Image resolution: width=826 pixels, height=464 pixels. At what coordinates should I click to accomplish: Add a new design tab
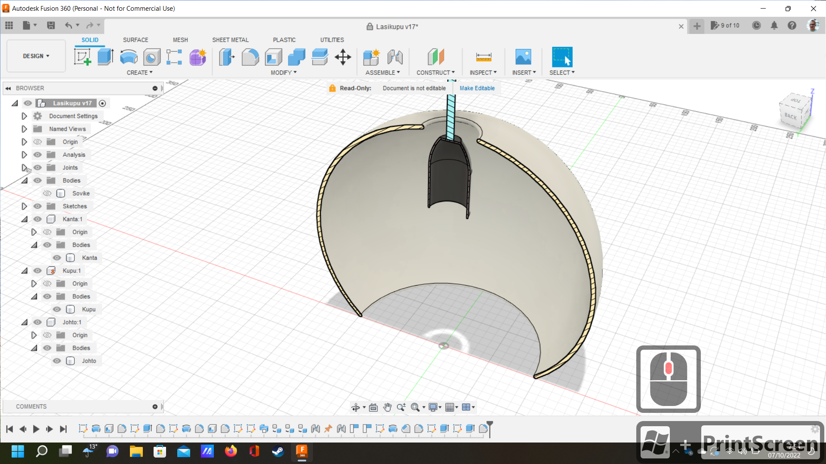697,26
